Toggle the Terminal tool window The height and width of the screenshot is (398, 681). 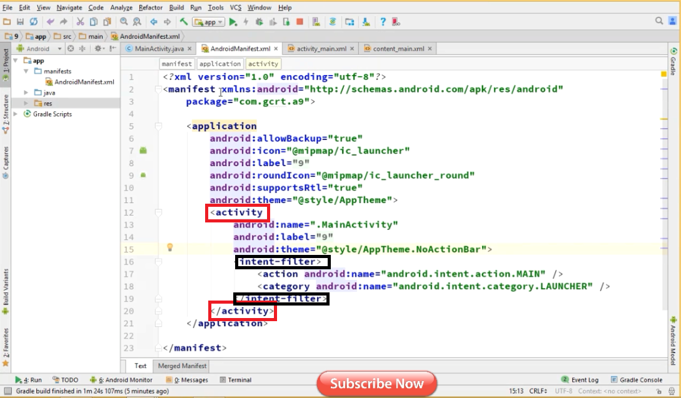235,380
